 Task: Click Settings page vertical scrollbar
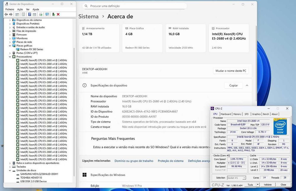pos(256,64)
